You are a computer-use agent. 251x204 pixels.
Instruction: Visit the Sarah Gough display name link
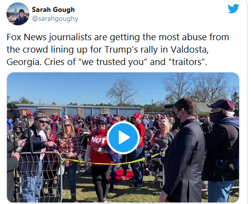click(x=53, y=9)
